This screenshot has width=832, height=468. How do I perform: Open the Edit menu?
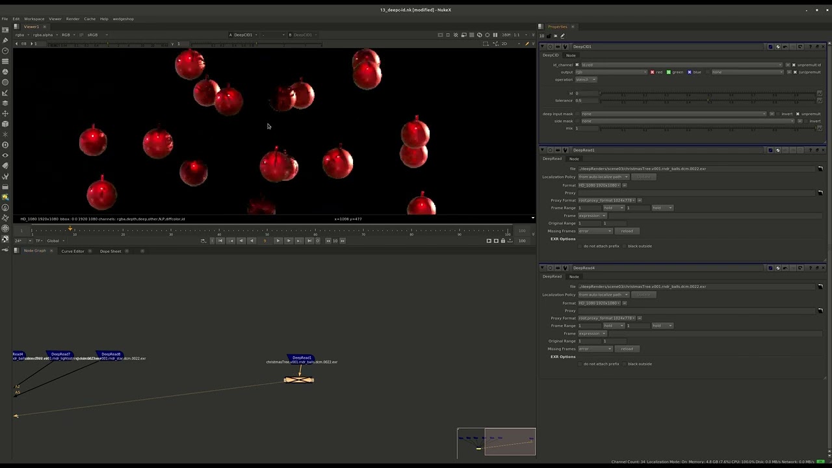(15, 18)
